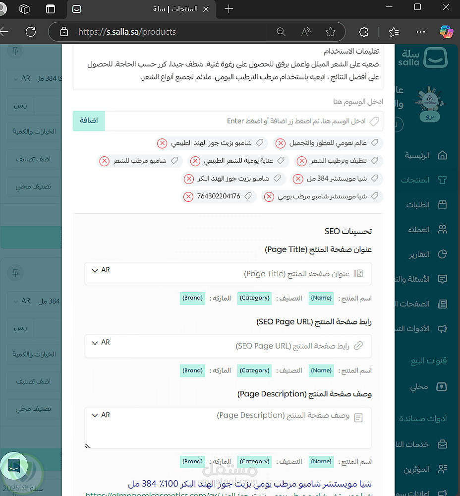460x496 pixels.
Task: Remove the tag شامبو مرطب للشعر
Action: pos(104,161)
